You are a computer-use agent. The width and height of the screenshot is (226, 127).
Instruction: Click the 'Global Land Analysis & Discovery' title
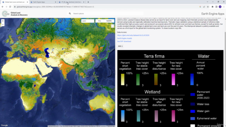[19, 14]
